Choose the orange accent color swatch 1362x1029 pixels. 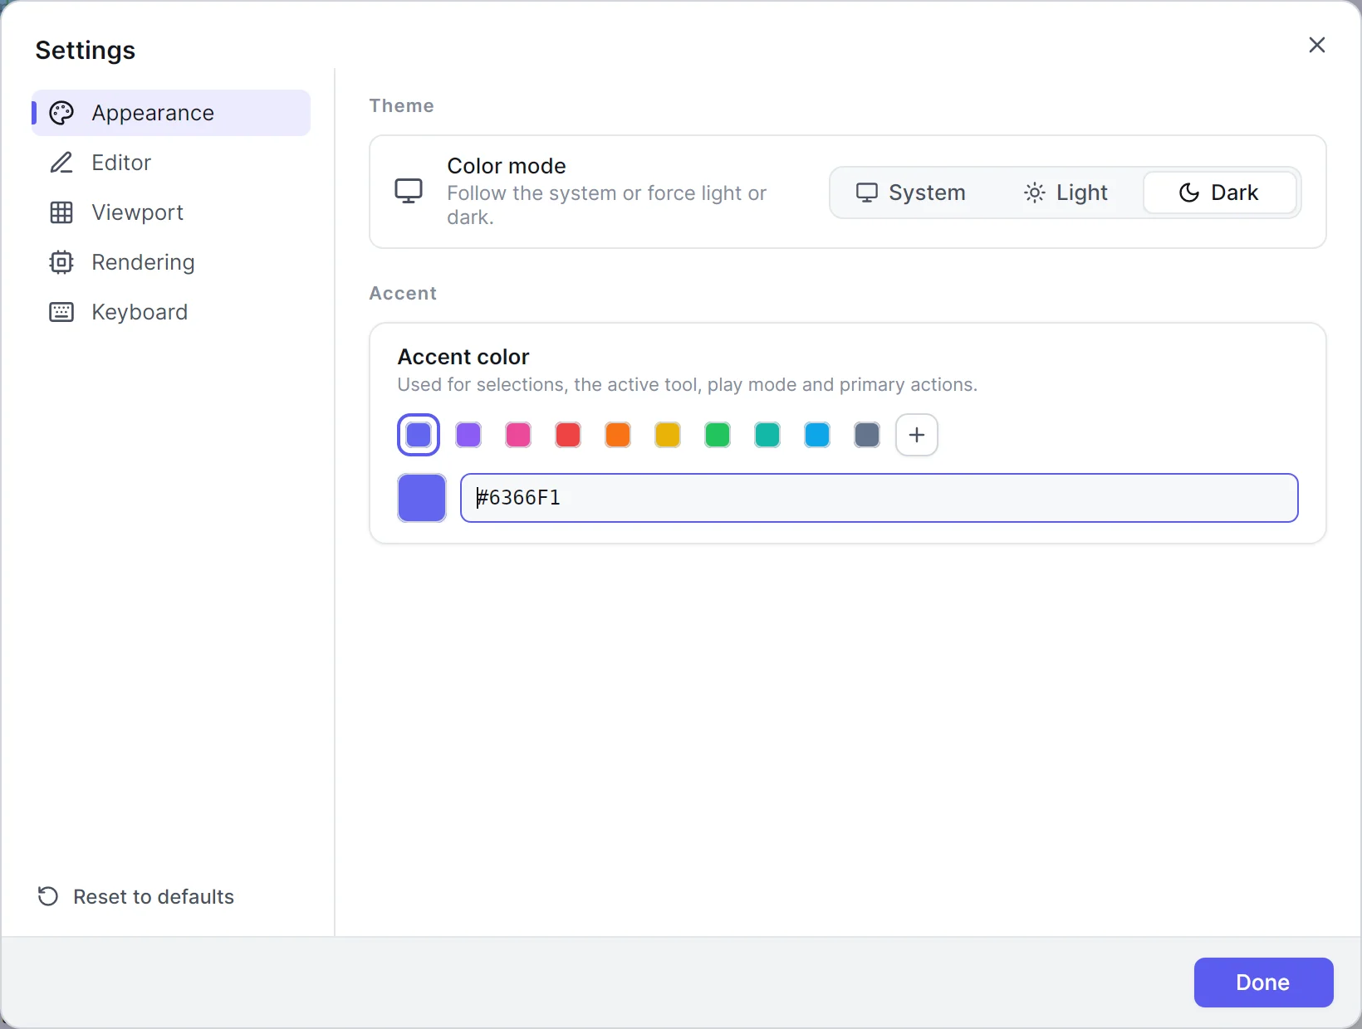click(x=618, y=435)
